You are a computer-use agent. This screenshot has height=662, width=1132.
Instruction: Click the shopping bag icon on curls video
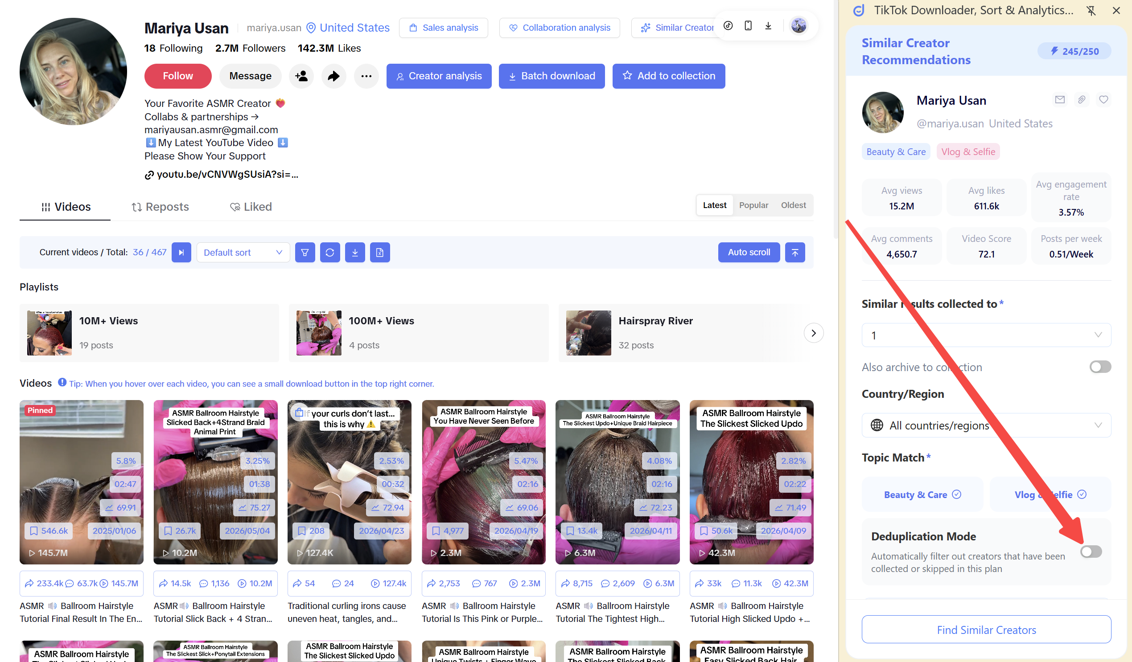299,412
